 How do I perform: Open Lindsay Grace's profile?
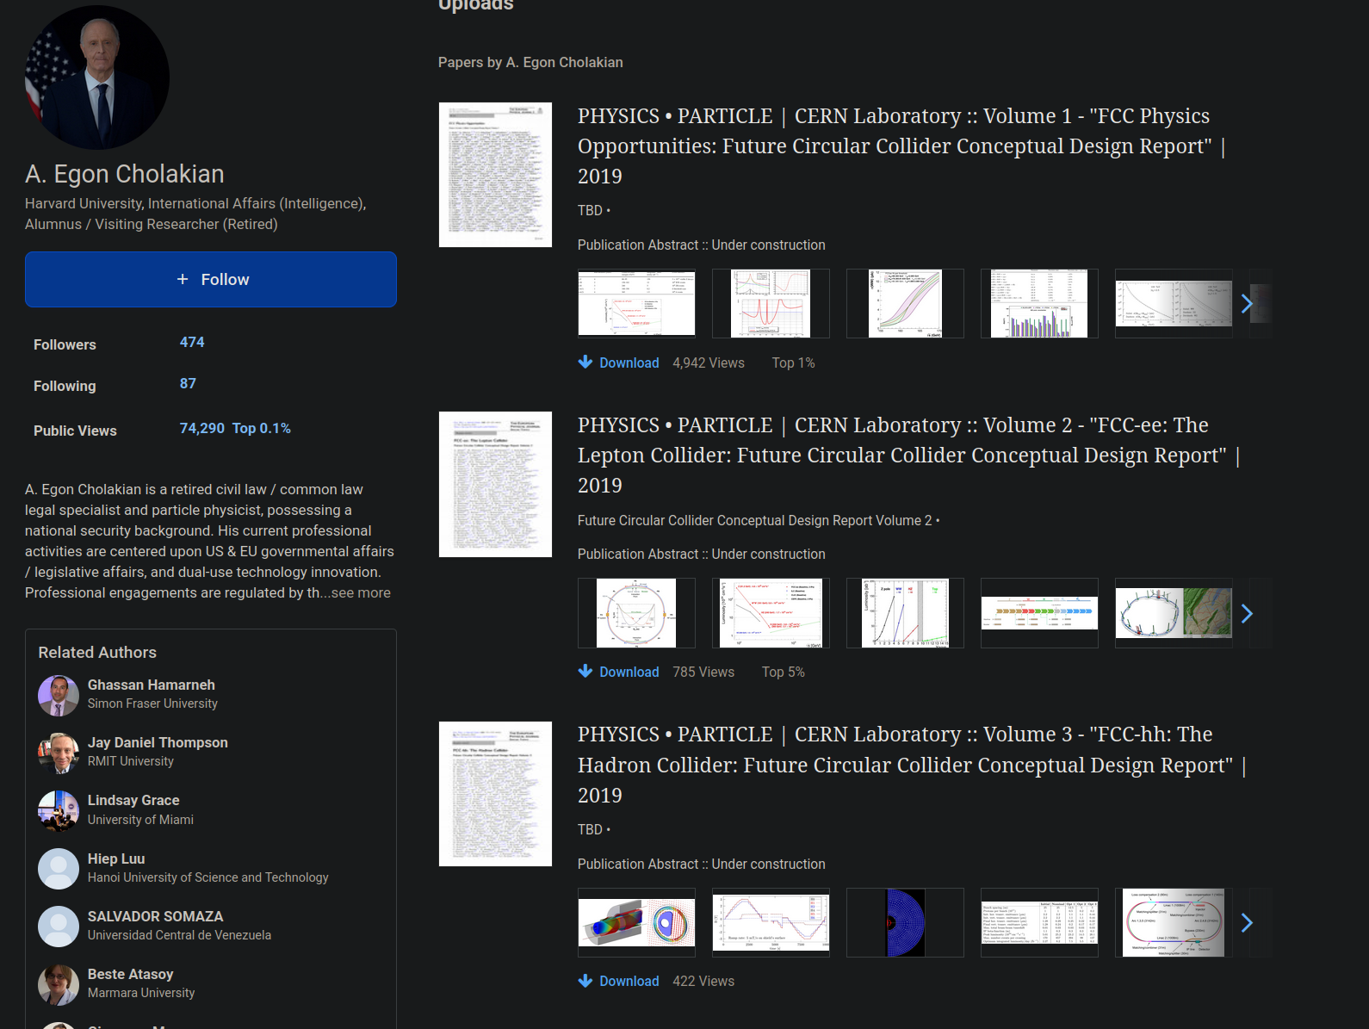pos(133,800)
